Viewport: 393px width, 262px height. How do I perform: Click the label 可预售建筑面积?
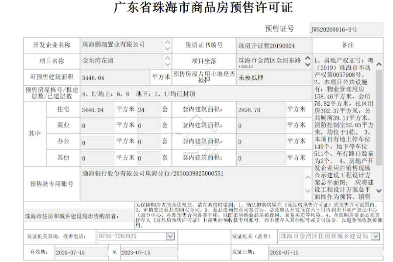[52, 77]
